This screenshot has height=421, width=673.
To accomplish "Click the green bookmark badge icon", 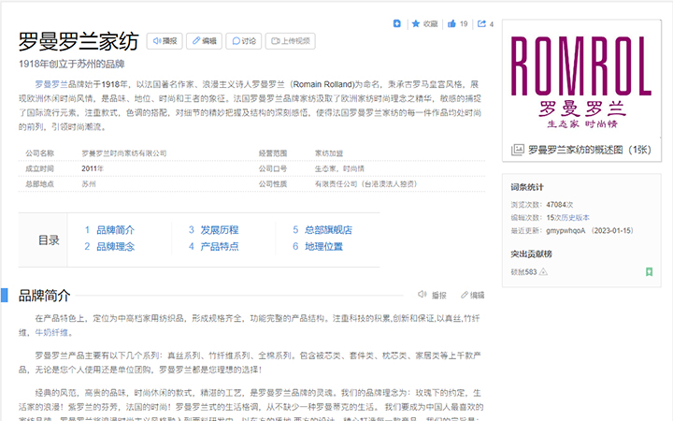I will pyautogui.click(x=649, y=272).
